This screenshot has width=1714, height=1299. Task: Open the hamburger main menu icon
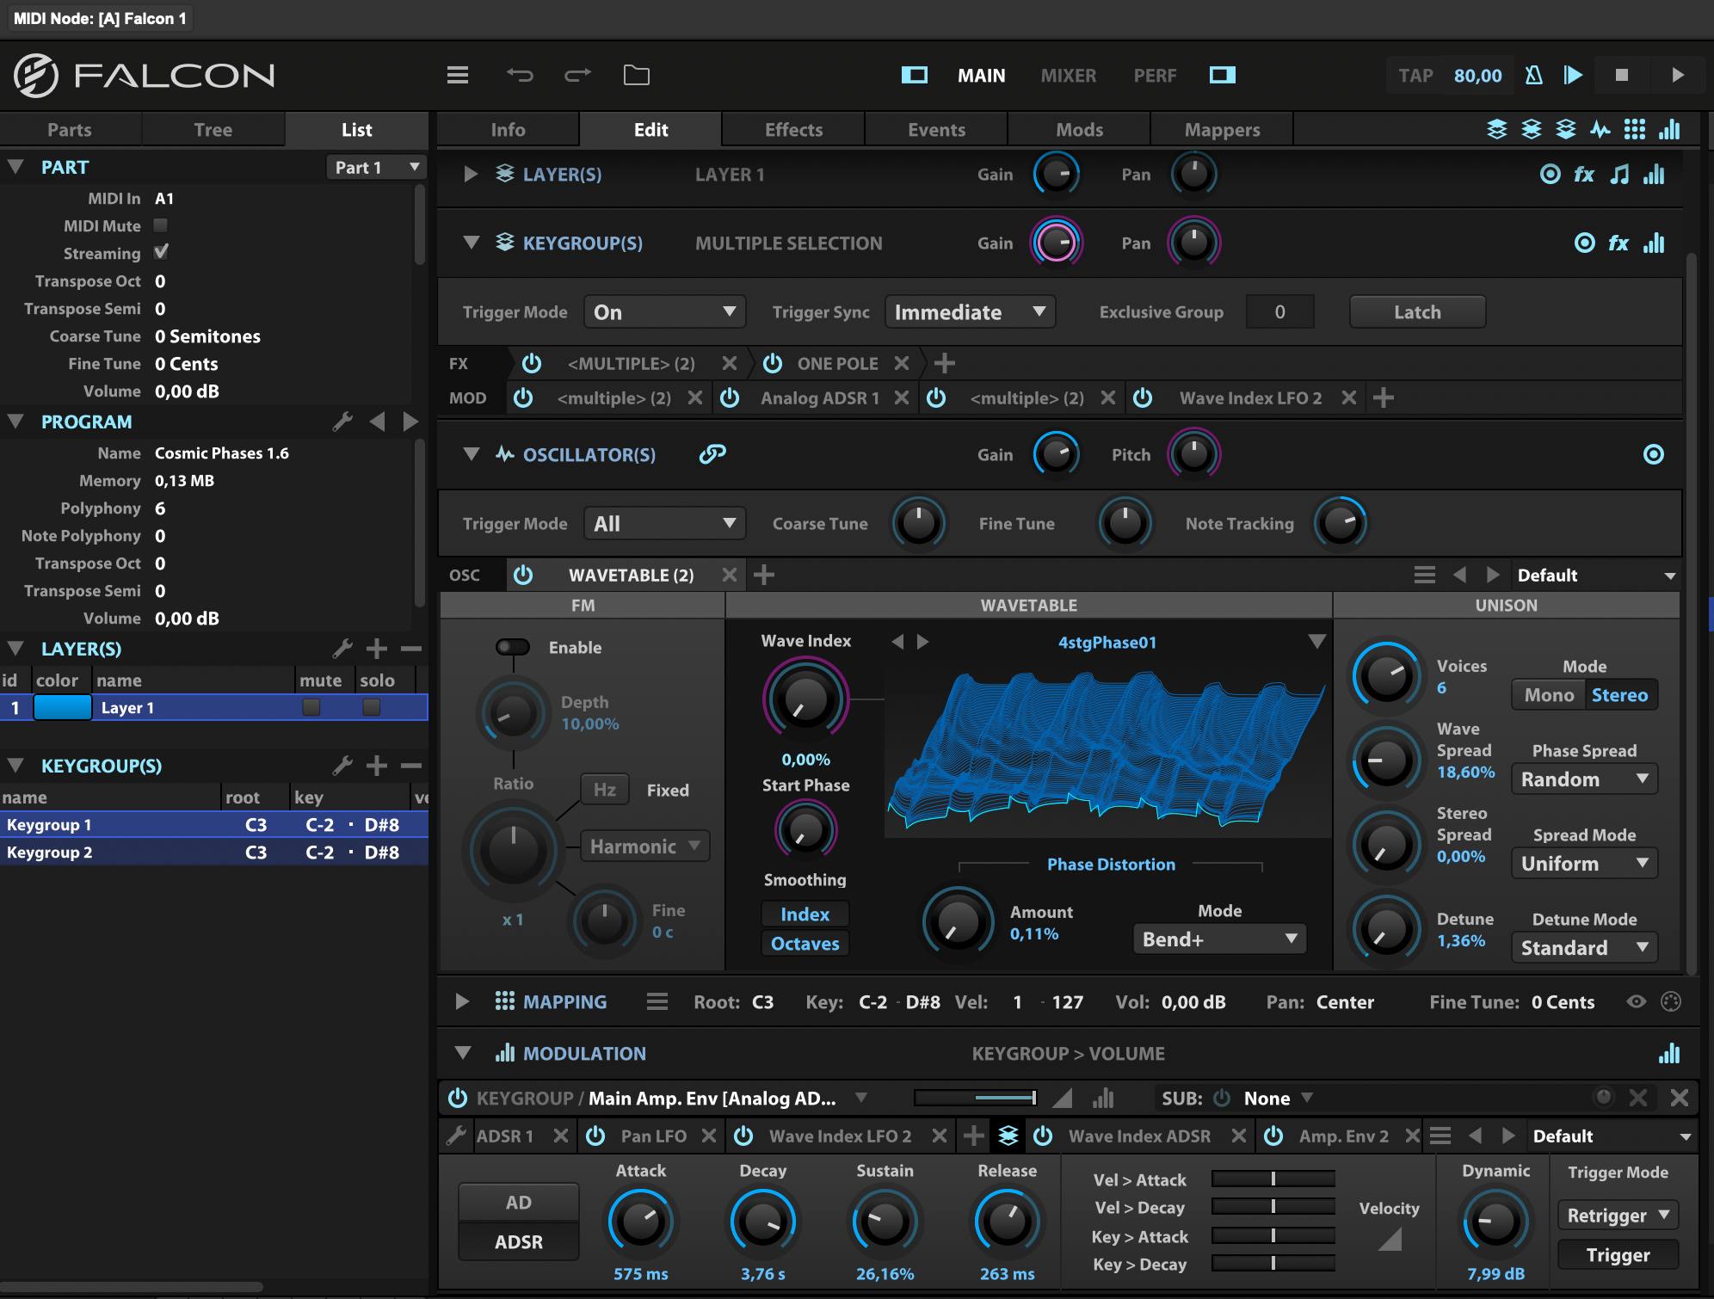click(458, 76)
